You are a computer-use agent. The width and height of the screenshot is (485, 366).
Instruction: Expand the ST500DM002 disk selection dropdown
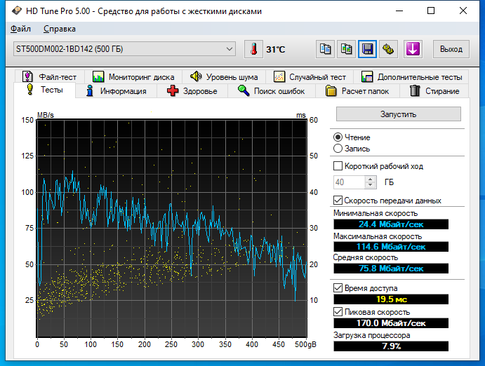point(230,49)
